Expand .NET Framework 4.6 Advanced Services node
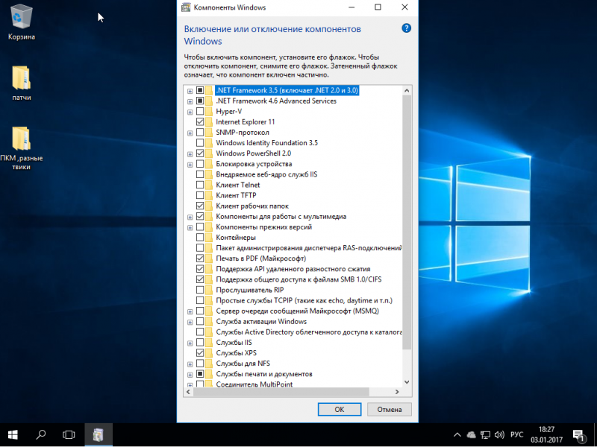 click(x=190, y=101)
